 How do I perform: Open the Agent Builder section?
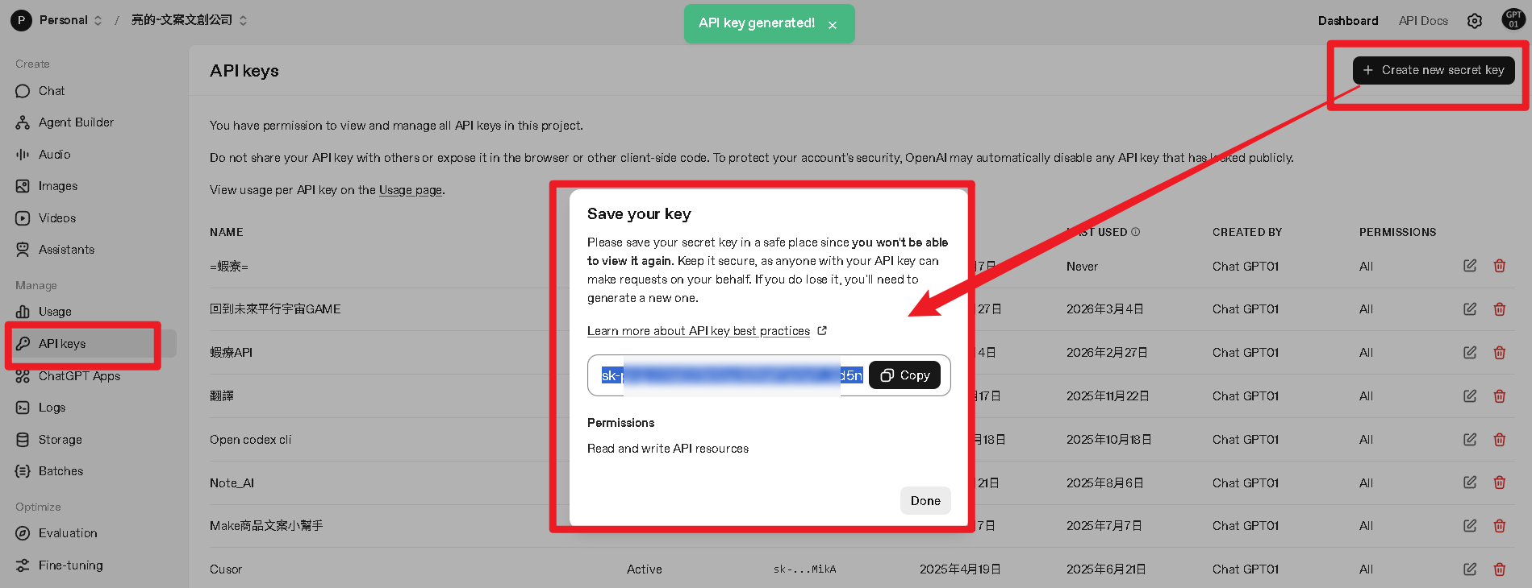pyautogui.click(x=23, y=122)
